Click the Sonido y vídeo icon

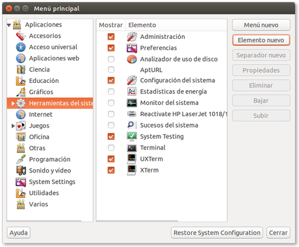(x=21, y=171)
